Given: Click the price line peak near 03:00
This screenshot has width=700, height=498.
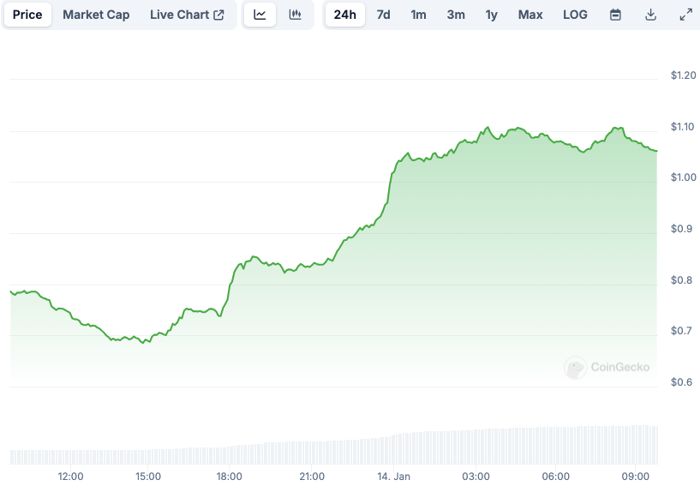Looking at the screenshot, I should coord(488,128).
